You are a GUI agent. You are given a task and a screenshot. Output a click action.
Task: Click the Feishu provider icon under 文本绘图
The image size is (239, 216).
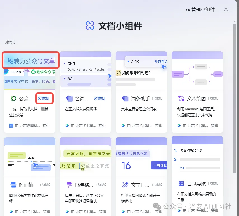pyautogui.click(x=179, y=126)
